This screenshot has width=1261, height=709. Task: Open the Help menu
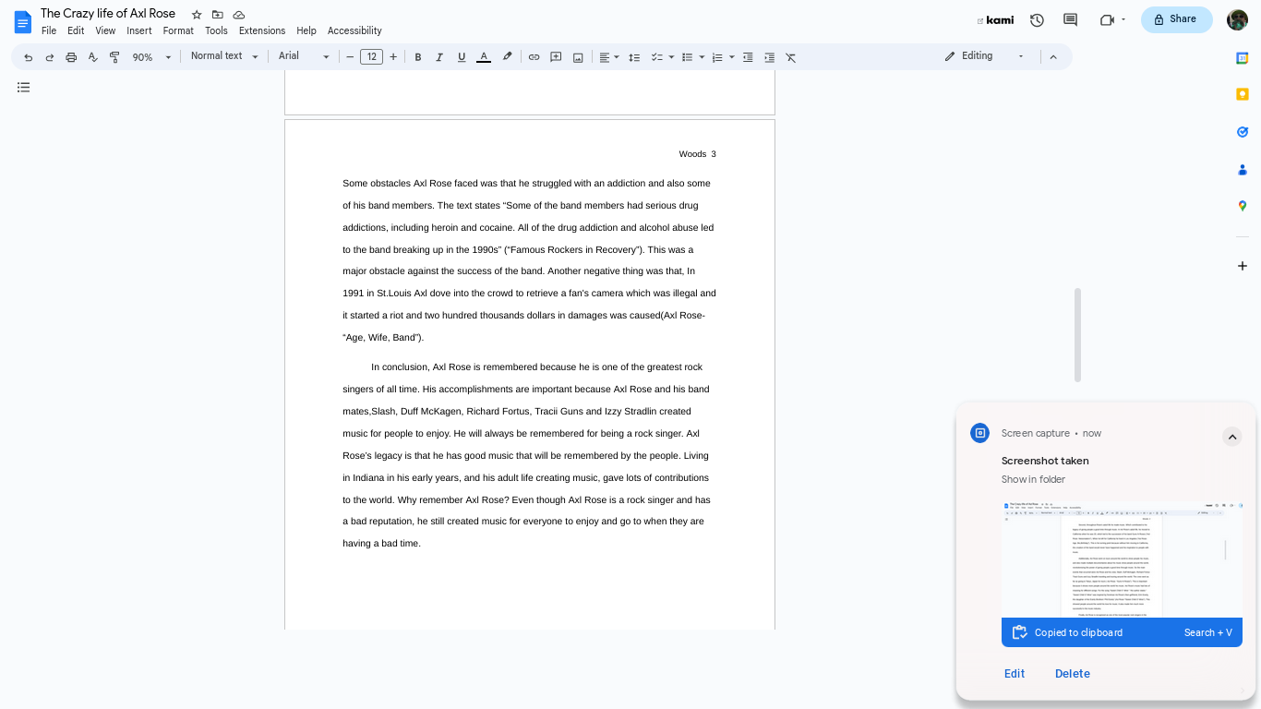pyautogui.click(x=306, y=30)
